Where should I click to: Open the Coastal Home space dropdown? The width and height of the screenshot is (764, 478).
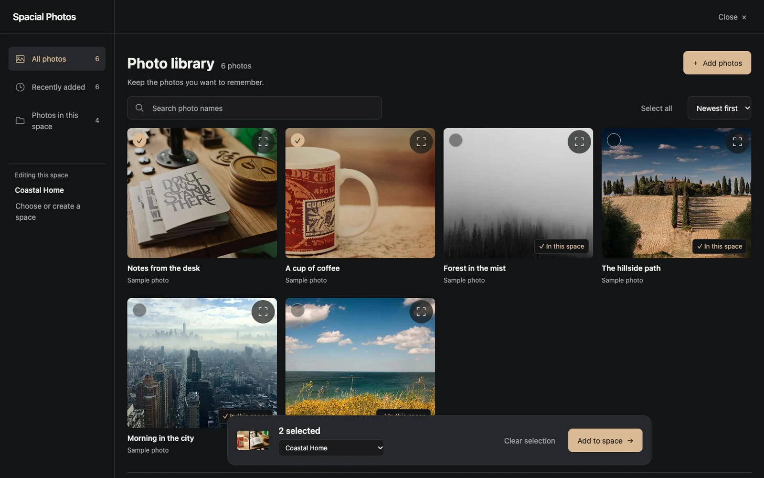(331, 448)
